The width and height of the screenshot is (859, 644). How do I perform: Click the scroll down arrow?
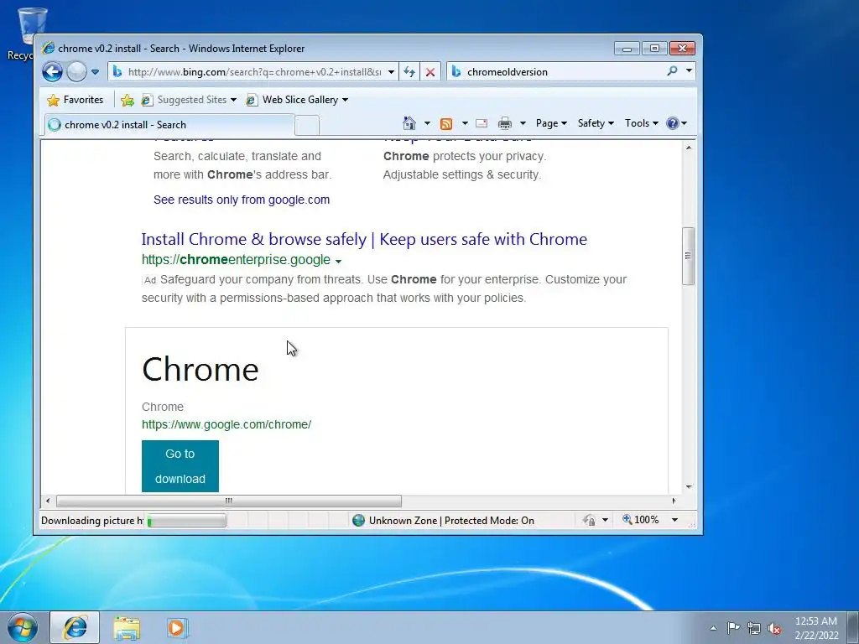pyautogui.click(x=689, y=487)
